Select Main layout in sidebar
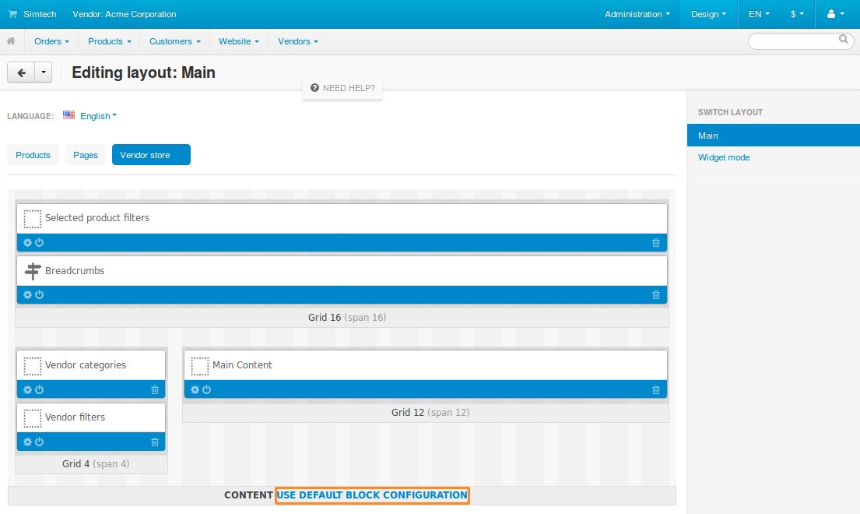Viewport: 860px width, 514px height. (x=774, y=135)
